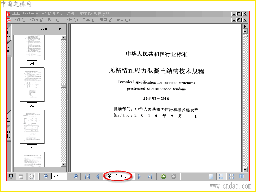Screen dimensions: 256x192
Task: Jump to the last page icon
Action: coord(150,177)
